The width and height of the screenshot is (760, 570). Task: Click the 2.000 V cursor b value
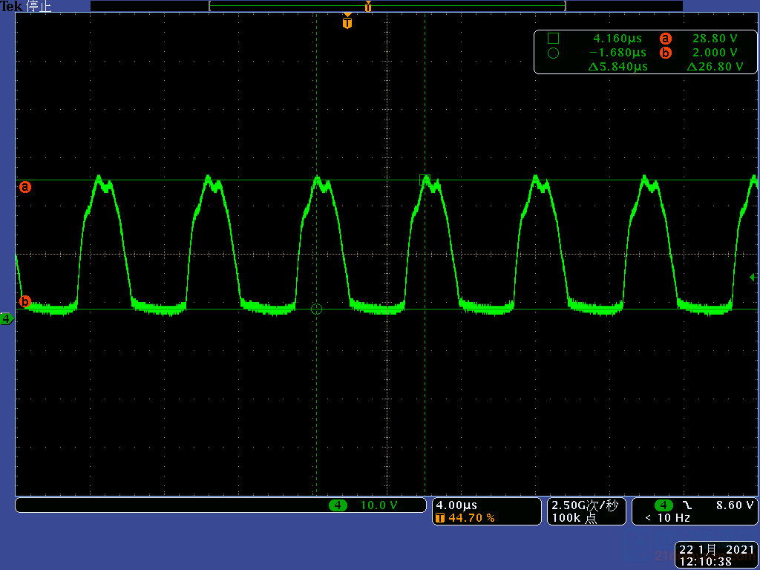(x=715, y=53)
